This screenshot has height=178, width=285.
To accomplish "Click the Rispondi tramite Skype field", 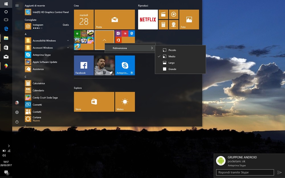I will pyautogui.click(x=245, y=172).
